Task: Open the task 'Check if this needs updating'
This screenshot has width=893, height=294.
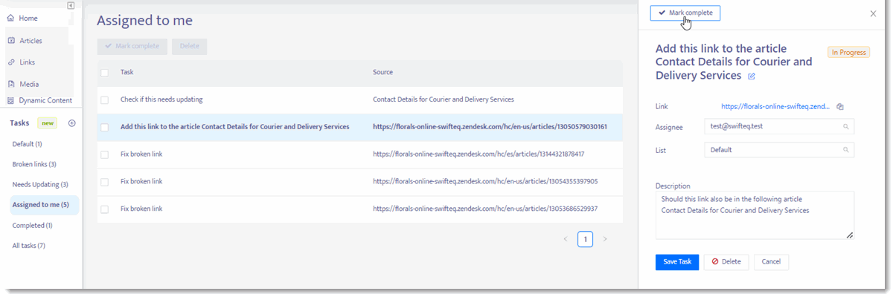Action: click(x=161, y=99)
